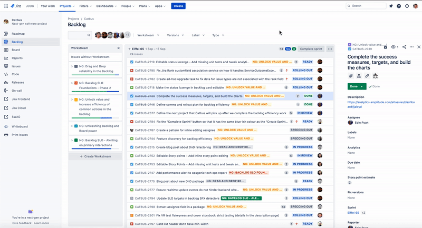
Task: Expand NG: Unlock value and increase efficiency workstream
Action: [72, 100]
